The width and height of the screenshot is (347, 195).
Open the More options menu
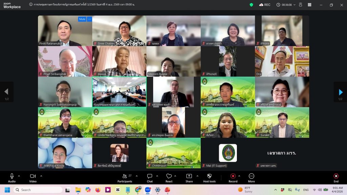point(251,177)
